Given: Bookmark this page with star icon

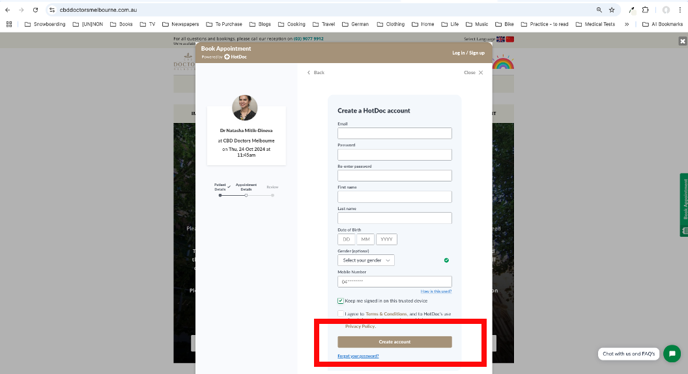Looking at the screenshot, I should [612, 10].
